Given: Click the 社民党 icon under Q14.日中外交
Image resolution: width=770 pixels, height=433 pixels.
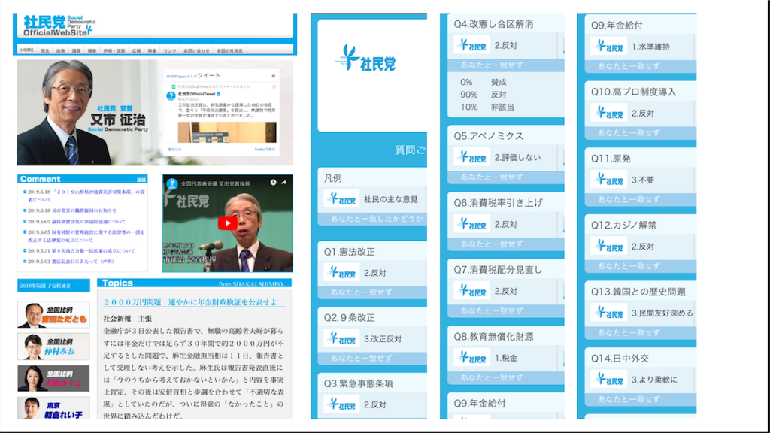Looking at the screenshot, I should [x=609, y=380].
